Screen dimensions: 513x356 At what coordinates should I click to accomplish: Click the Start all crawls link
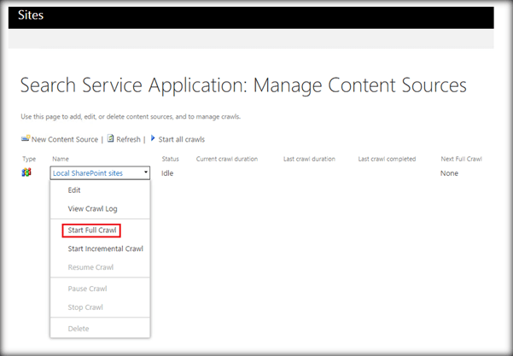182,139
